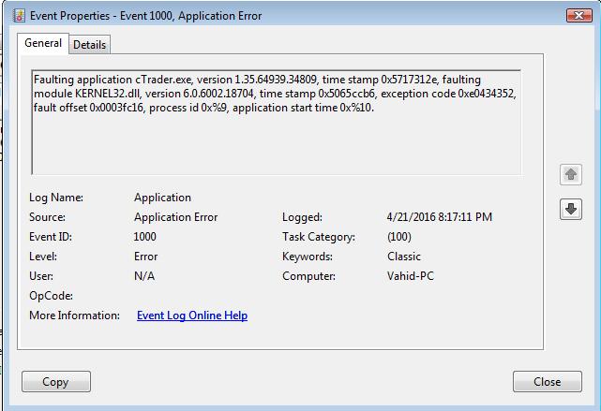This screenshot has height=411, width=601.
Task: Click the Copy button
Action: click(56, 382)
